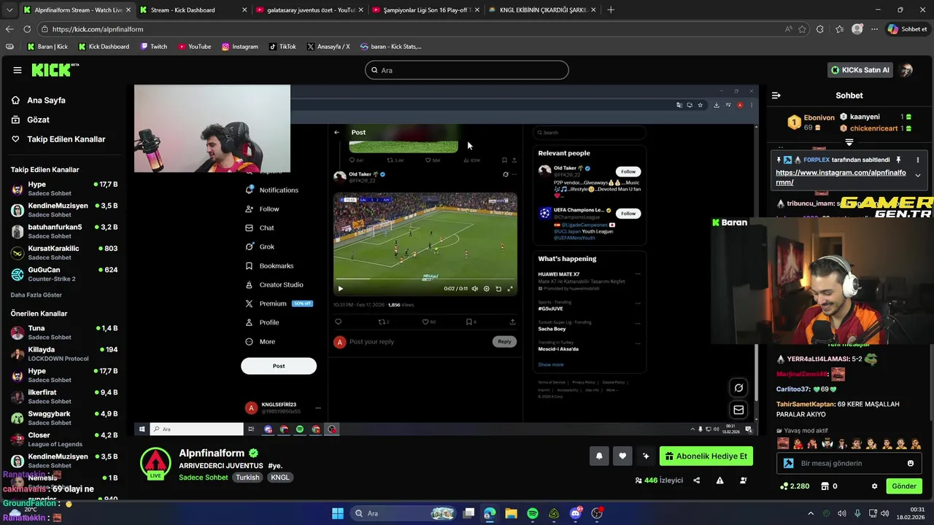Open the chat shop store icon
The width and height of the screenshot is (934, 525).
pyautogui.click(x=825, y=486)
